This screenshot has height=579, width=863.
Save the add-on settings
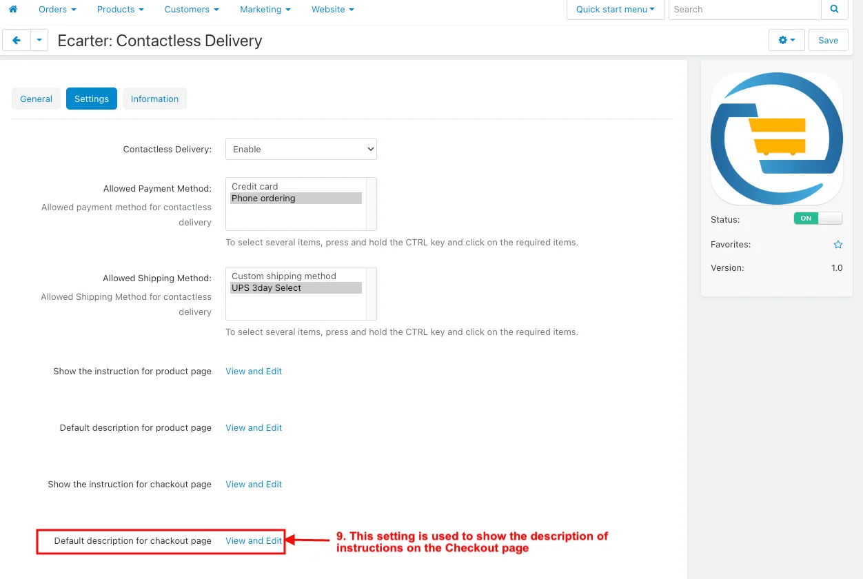(829, 40)
